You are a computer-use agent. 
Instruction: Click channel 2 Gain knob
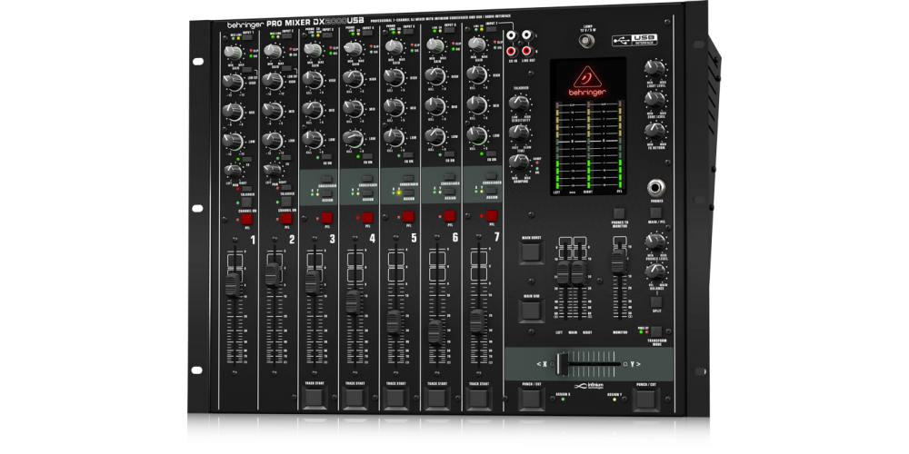coord(272,52)
